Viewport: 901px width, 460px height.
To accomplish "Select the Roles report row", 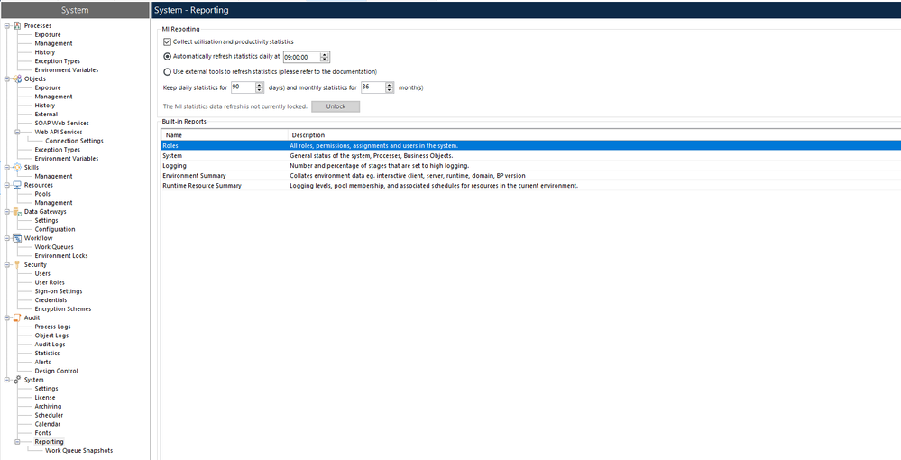I will click(x=531, y=145).
